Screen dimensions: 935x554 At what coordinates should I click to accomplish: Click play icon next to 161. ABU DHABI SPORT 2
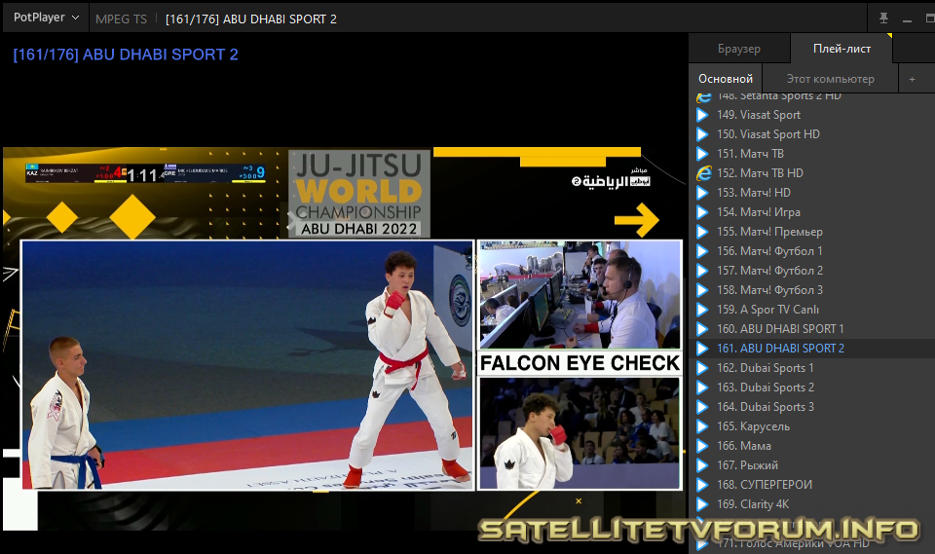702,349
